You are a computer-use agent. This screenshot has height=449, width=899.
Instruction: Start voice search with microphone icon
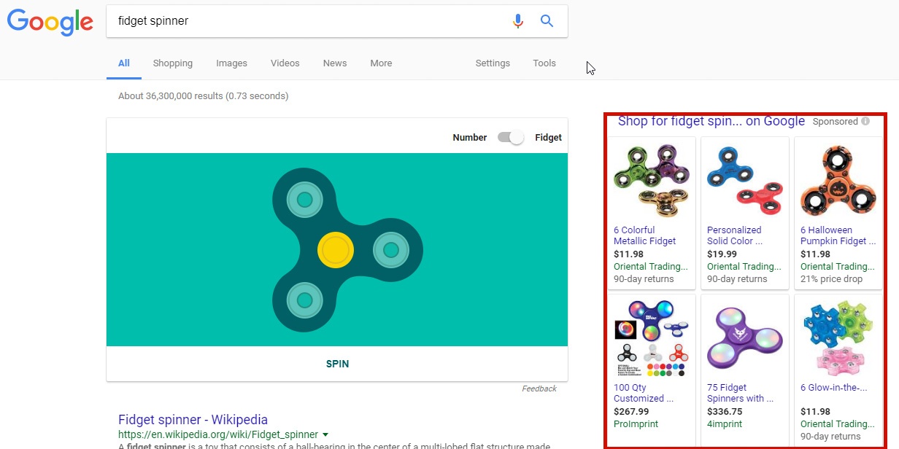[x=518, y=21]
